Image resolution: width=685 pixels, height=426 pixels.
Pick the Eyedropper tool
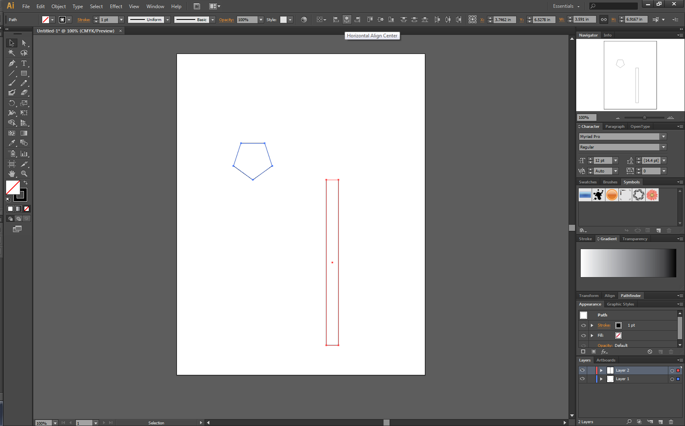pos(11,143)
